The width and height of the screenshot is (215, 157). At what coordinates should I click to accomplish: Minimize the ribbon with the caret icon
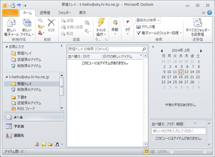pyautogui.click(x=204, y=13)
